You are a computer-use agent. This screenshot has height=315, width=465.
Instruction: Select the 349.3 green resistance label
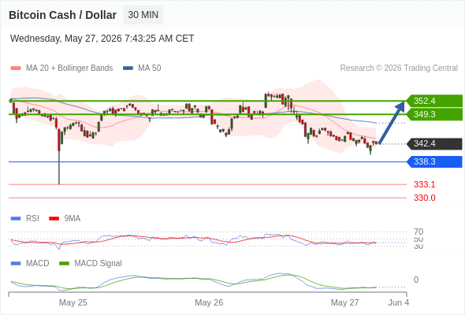[434, 114]
